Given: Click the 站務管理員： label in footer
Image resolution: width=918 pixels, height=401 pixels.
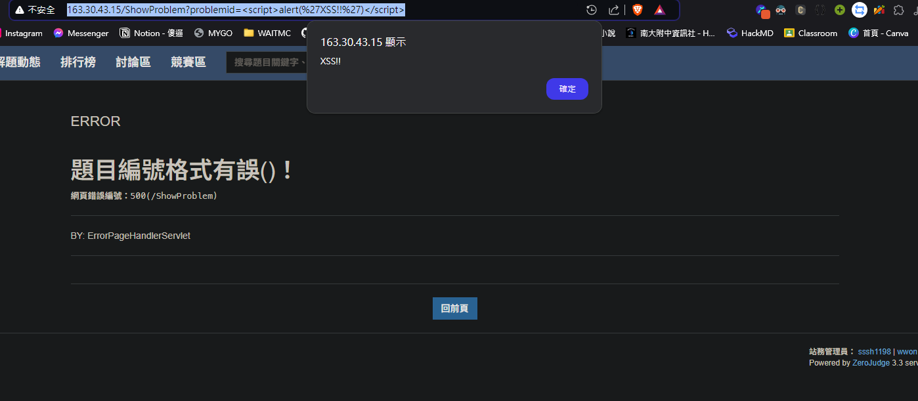Looking at the screenshot, I should [832, 352].
